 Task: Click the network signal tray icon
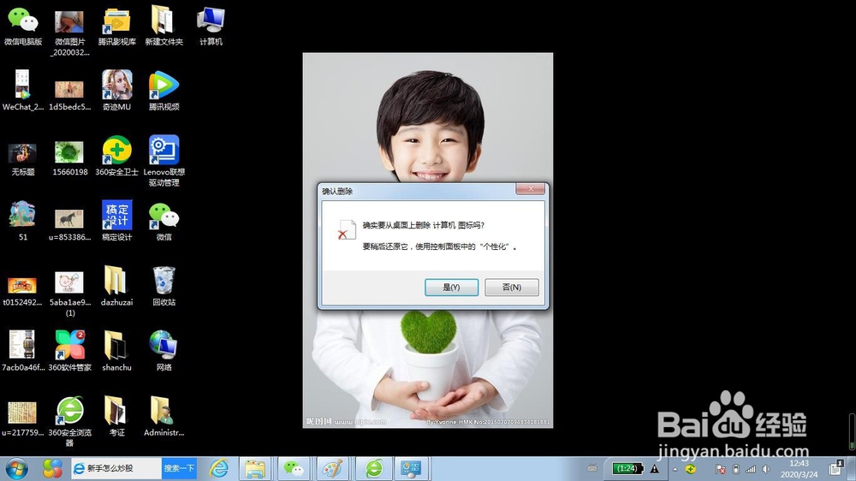pos(752,469)
